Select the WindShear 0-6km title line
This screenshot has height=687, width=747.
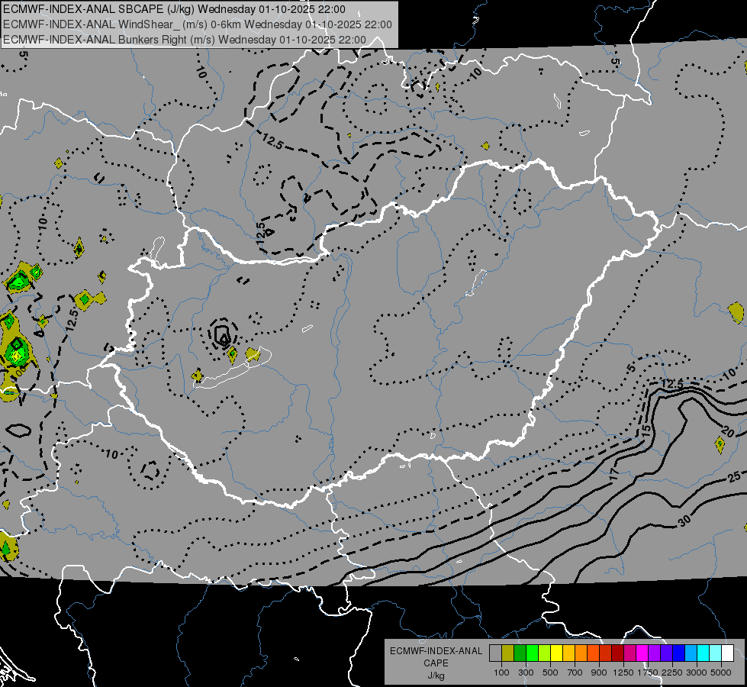197,24
